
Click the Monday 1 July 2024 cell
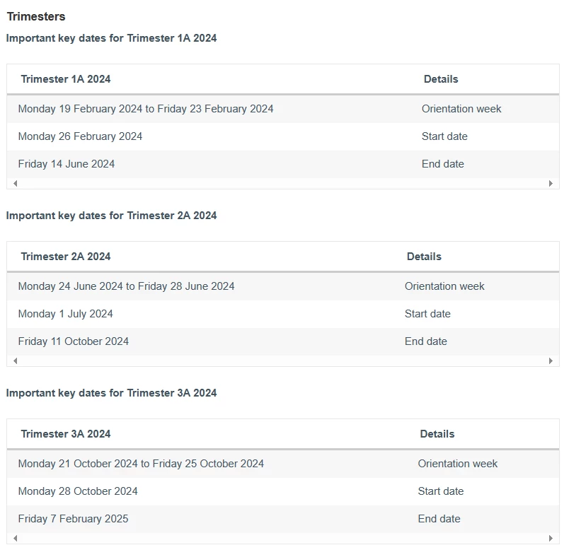click(66, 314)
